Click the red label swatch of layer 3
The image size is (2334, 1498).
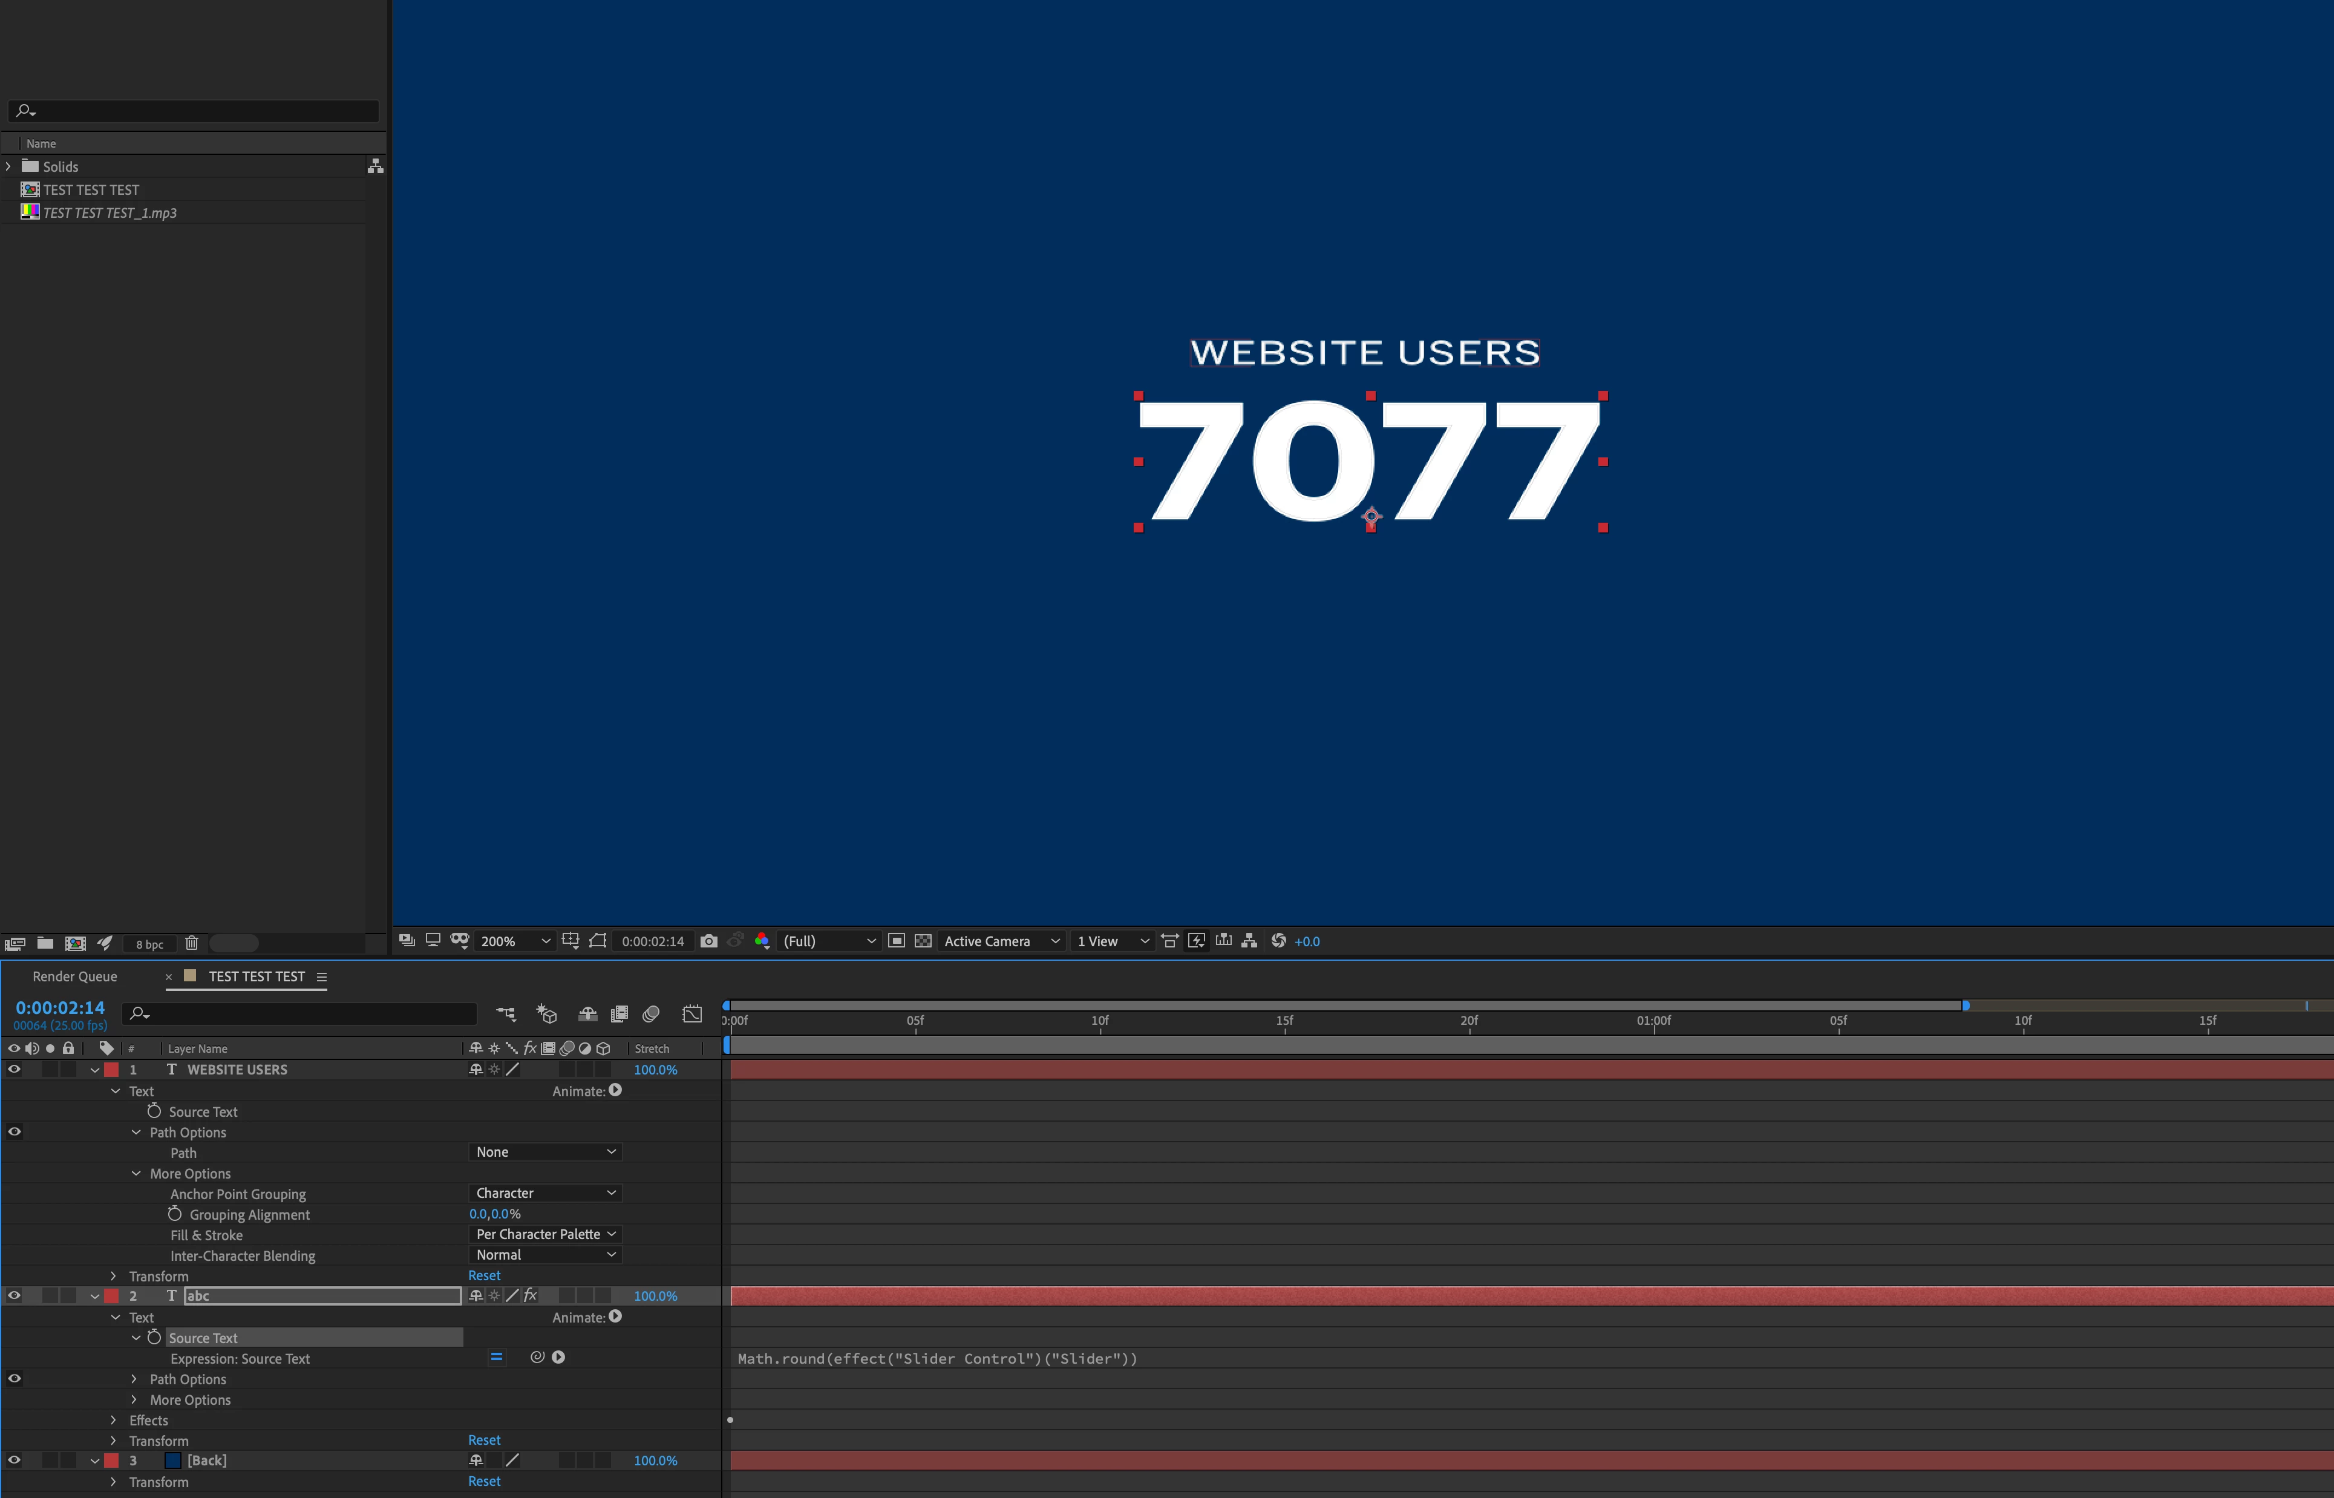point(112,1460)
